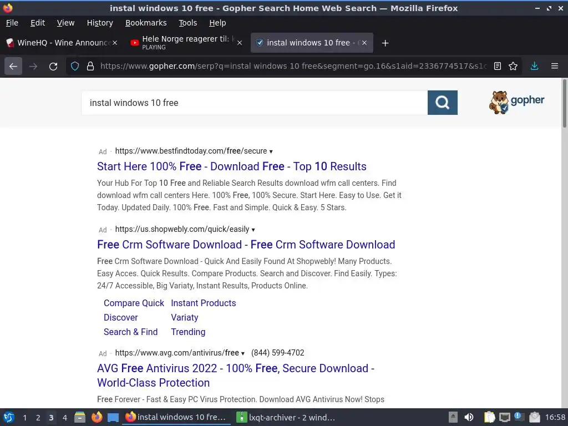
Task: Open 'Free Crm Software Download' result
Action: 246,245
